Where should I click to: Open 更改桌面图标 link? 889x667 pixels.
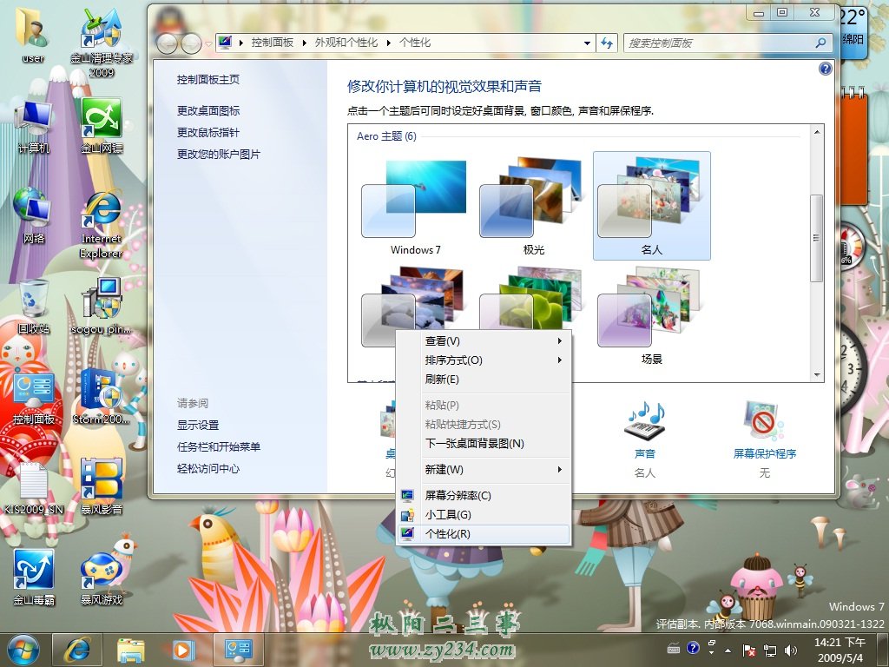[208, 110]
